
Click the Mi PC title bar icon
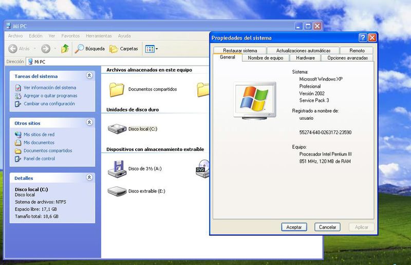coord(9,26)
